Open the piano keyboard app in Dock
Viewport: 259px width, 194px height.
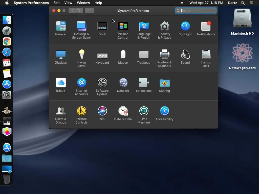pyautogui.click(x=7, y=122)
